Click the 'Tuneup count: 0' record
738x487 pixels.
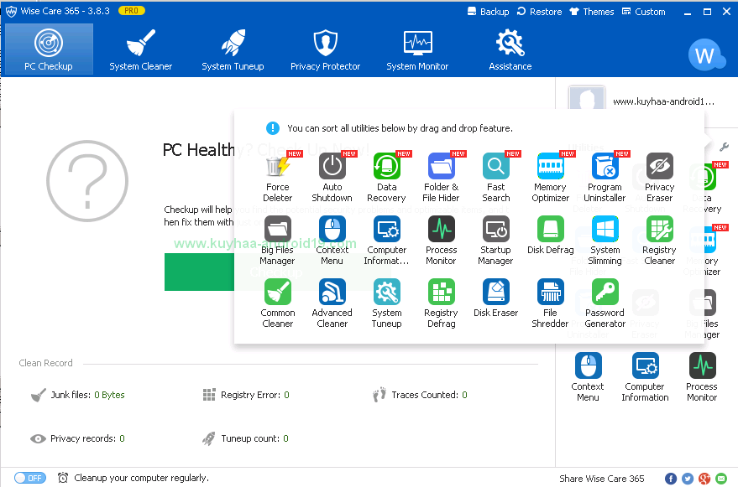coord(245,438)
